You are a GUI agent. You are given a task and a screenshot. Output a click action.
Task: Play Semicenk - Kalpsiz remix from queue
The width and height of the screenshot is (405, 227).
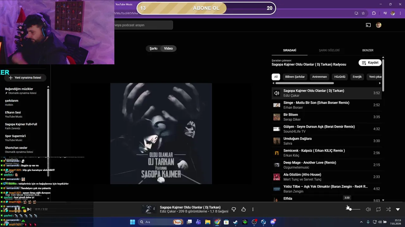click(x=327, y=153)
